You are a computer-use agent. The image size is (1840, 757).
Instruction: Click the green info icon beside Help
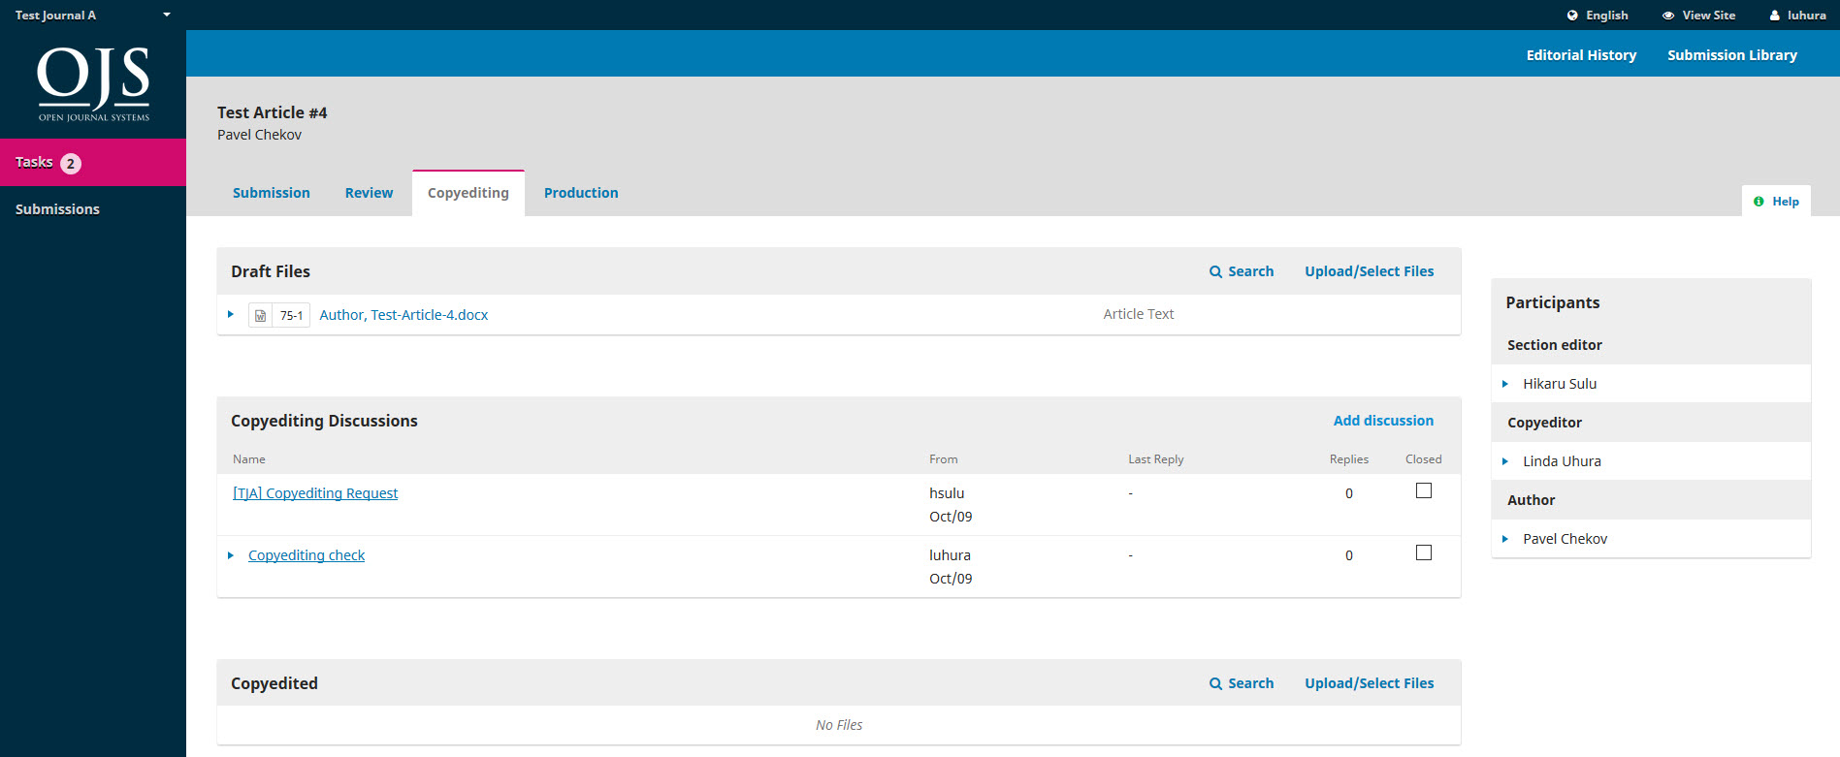tap(1759, 202)
